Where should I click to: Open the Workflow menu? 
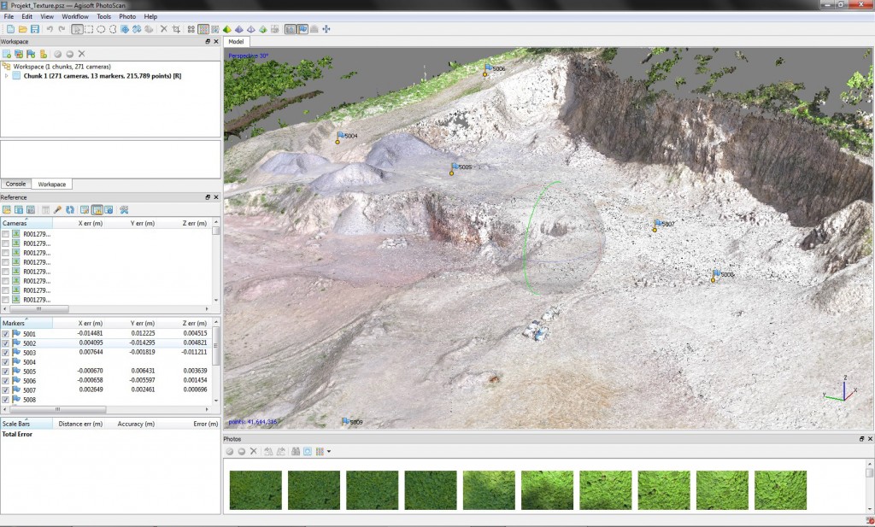tap(75, 16)
